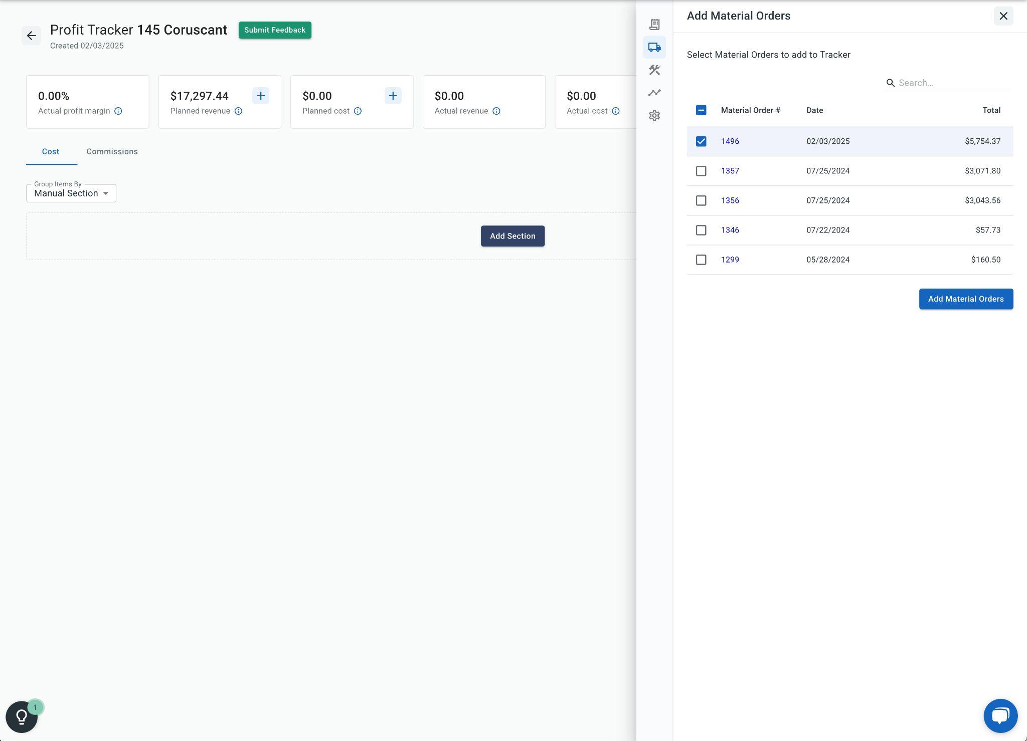Uncheck material order 1496
This screenshot has height=741, width=1027.
pyautogui.click(x=701, y=141)
